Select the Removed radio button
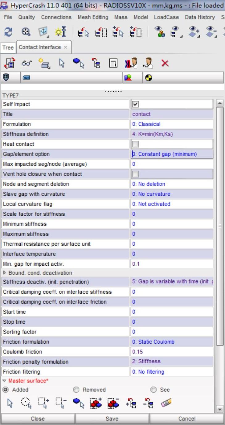This screenshot has height=425, width=225. click(x=76, y=390)
